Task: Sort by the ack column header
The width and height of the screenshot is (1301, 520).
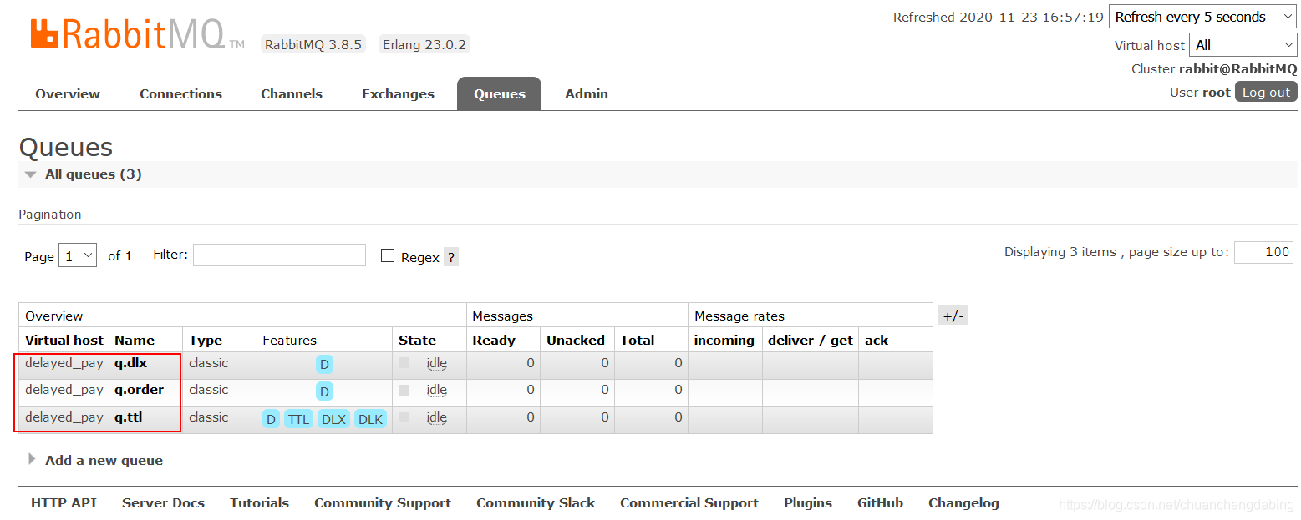Action: (x=877, y=341)
